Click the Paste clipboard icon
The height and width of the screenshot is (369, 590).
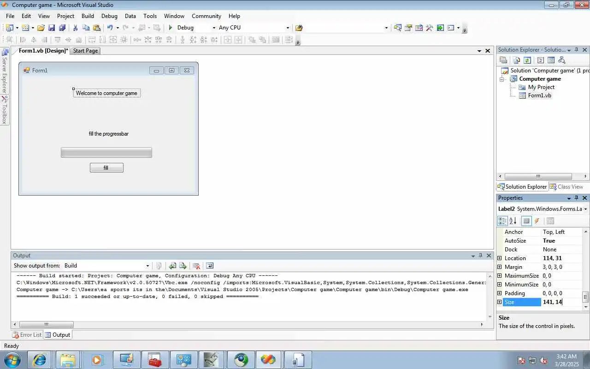coord(96,28)
